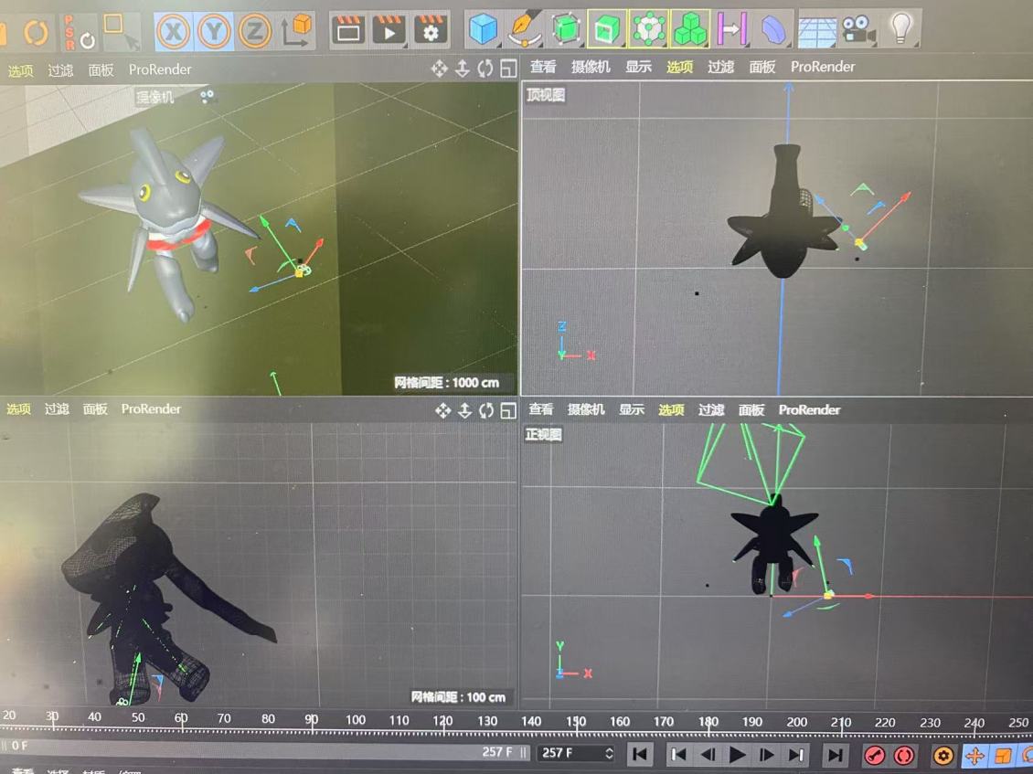
Task: Add a light bulb object
Action: [x=900, y=29]
